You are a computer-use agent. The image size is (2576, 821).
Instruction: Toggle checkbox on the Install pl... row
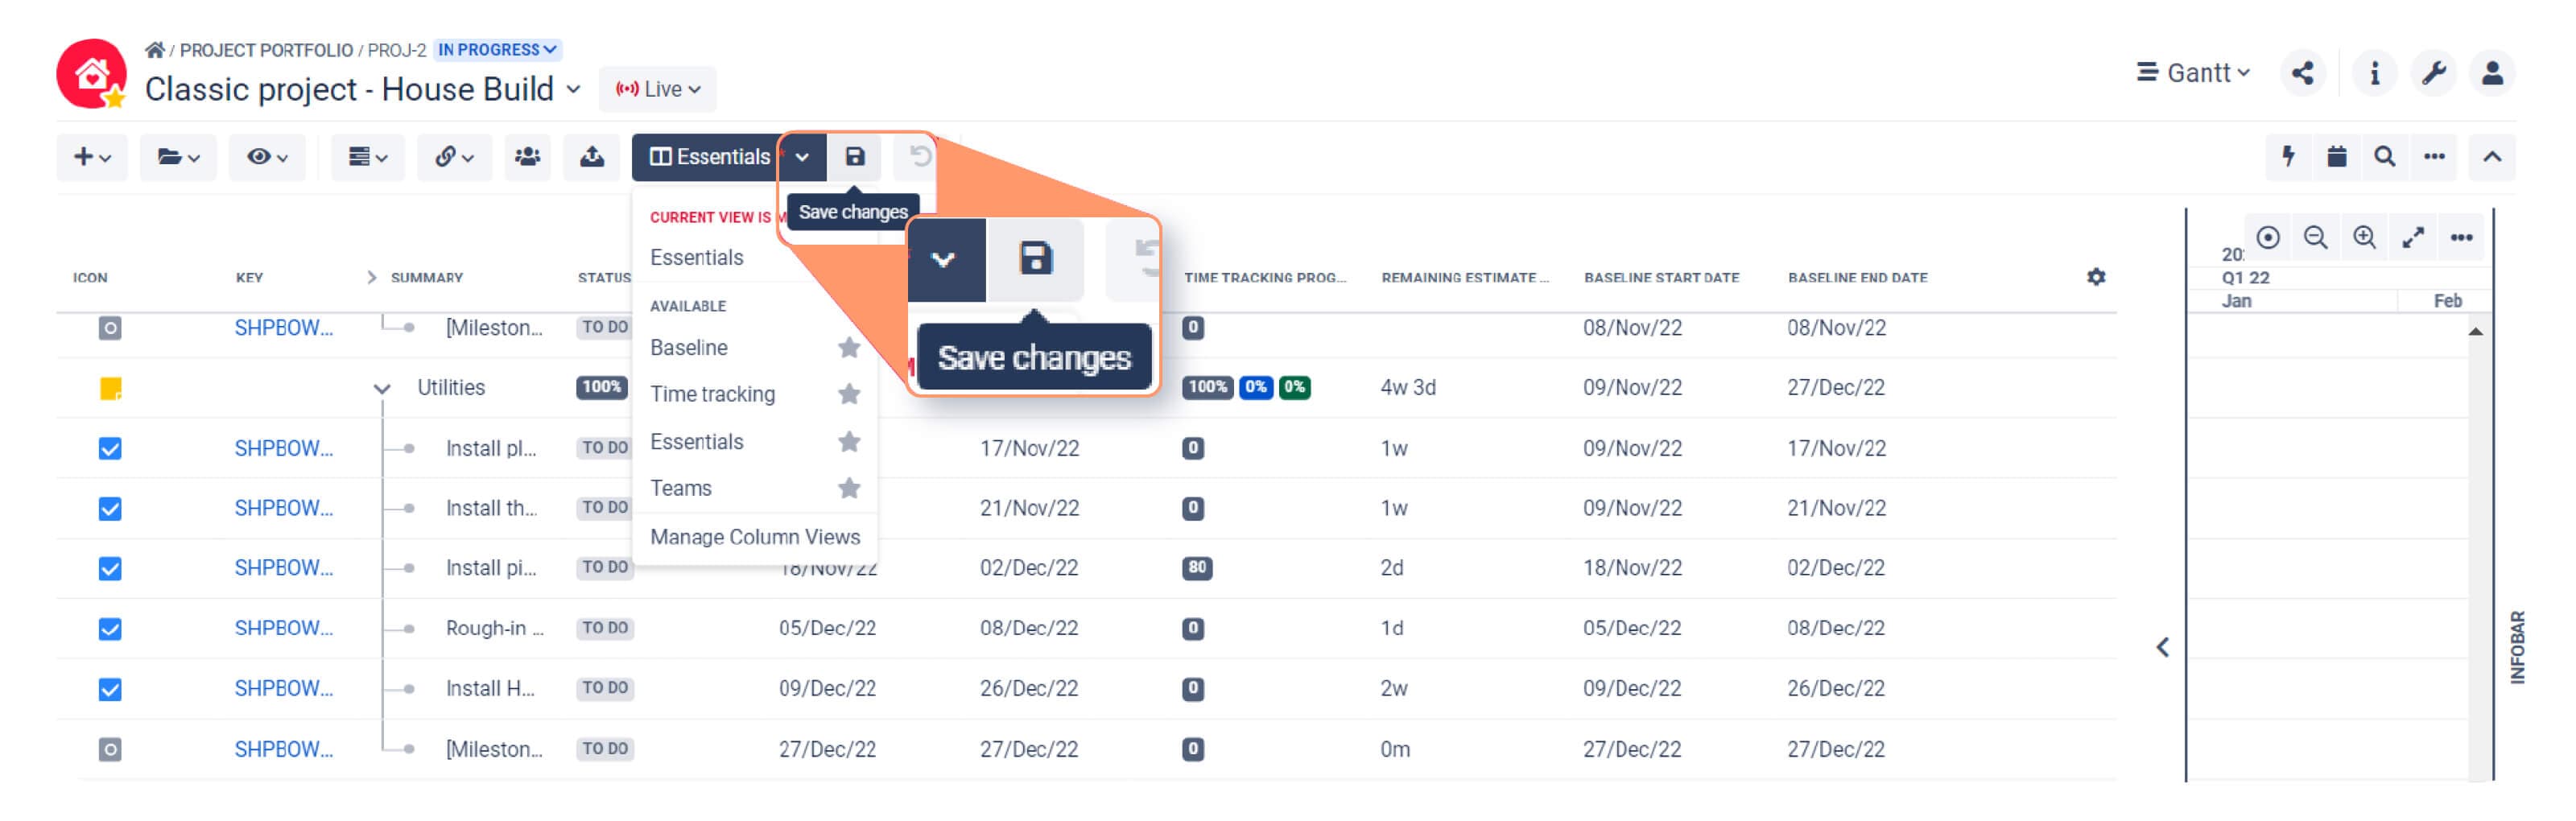110,449
